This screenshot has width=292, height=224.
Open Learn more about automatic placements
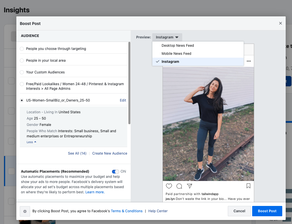[x=95, y=192]
